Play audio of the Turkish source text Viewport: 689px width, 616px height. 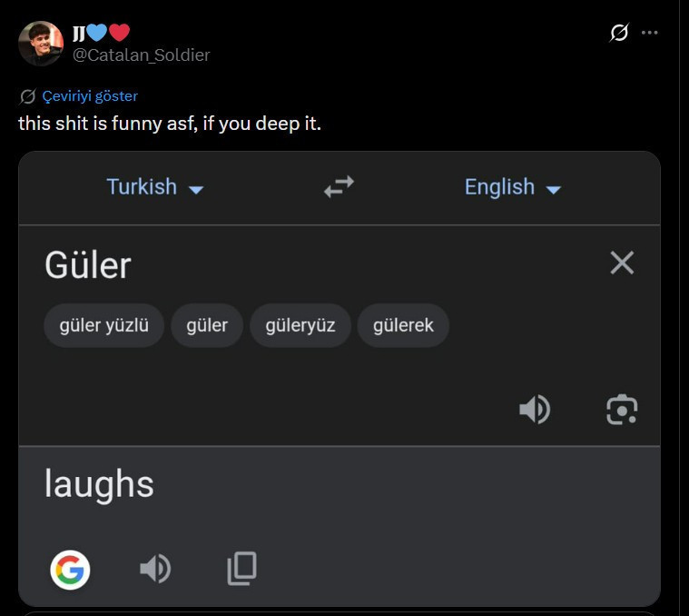[x=535, y=410]
